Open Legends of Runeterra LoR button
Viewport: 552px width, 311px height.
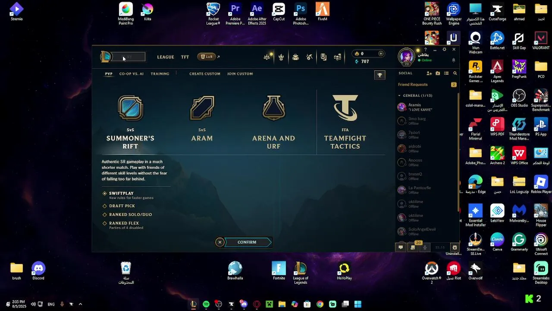click(x=207, y=57)
